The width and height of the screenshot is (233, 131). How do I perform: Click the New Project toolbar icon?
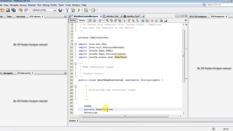(x=3, y=10)
